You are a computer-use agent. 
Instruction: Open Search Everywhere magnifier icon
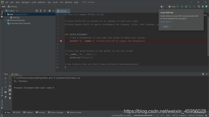(199, 7)
